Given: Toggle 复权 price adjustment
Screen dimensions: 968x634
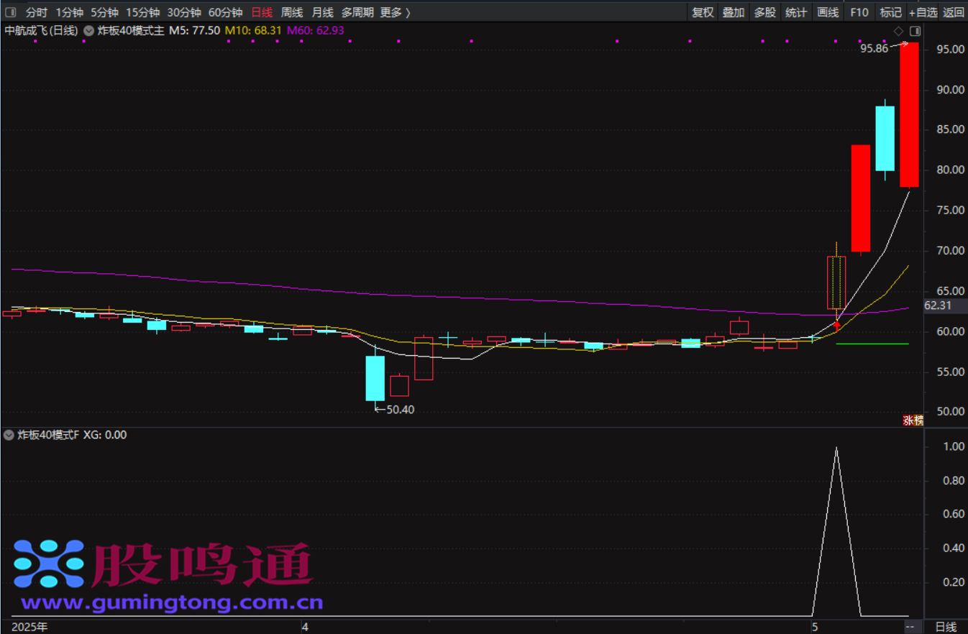Looking at the screenshot, I should coord(703,12).
